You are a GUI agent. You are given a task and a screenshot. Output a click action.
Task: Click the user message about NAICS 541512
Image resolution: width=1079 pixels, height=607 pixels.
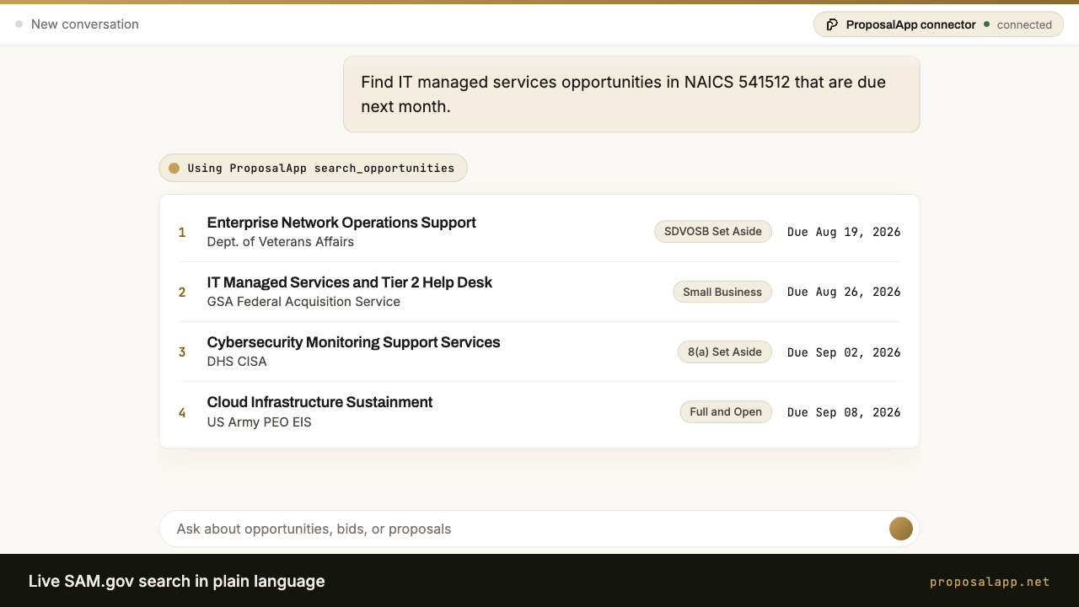[x=631, y=94]
